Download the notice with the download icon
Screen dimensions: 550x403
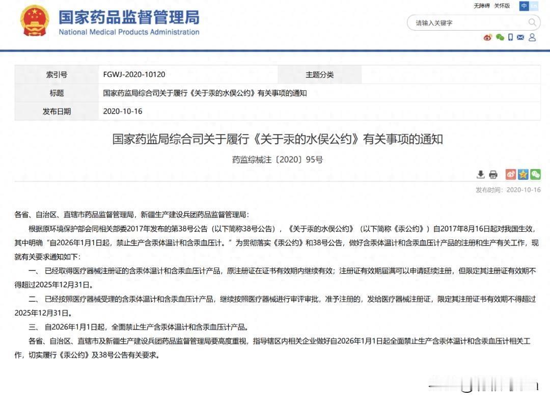pyautogui.click(x=481, y=174)
